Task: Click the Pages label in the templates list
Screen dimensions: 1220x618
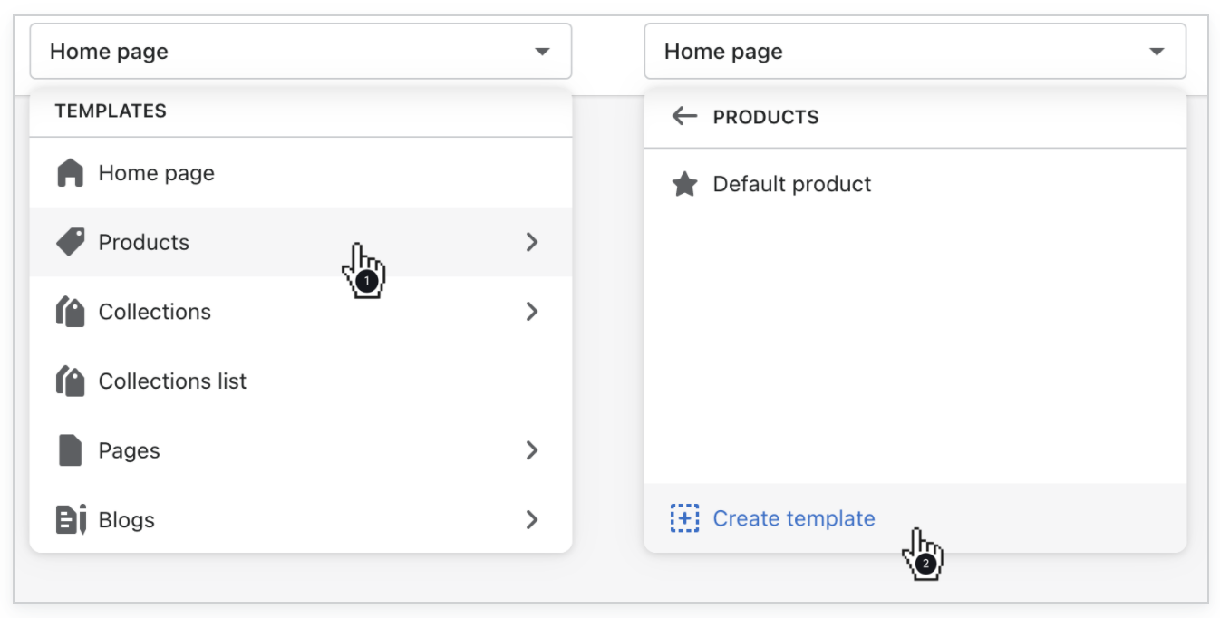Action: [129, 450]
